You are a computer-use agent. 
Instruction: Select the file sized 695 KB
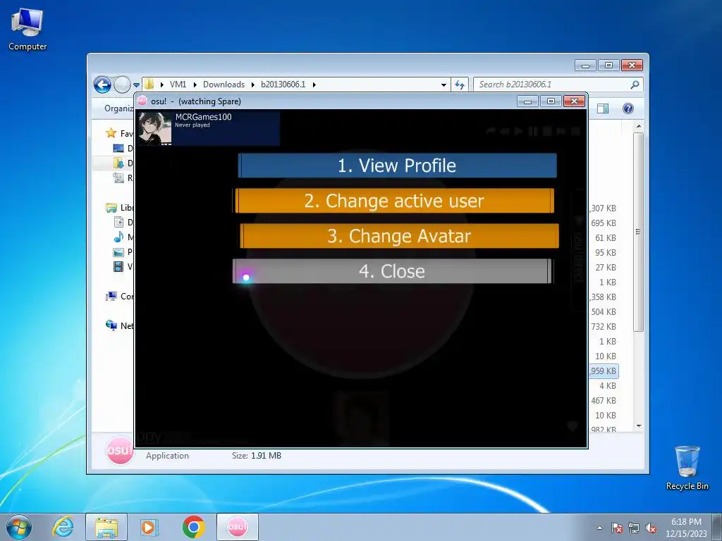point(604,223)
